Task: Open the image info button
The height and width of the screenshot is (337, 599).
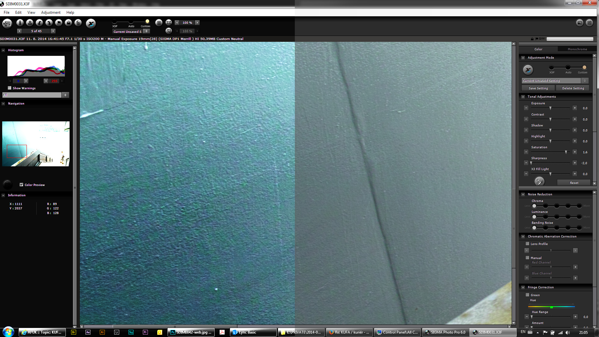Action: pyautogui.click(x=20, y=23)
